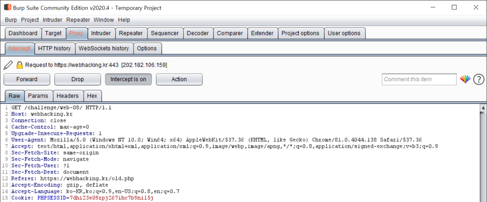This screenshot has height=202, width=487.
Task: Maximize the Burp Suite window
Action: [454, 8]
